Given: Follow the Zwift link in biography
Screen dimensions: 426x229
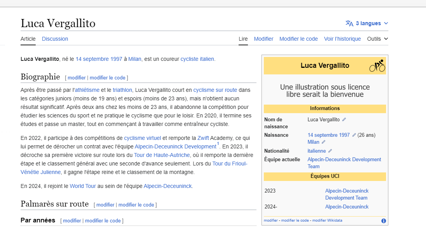Looking at the screenshot, I should (203, 138).
